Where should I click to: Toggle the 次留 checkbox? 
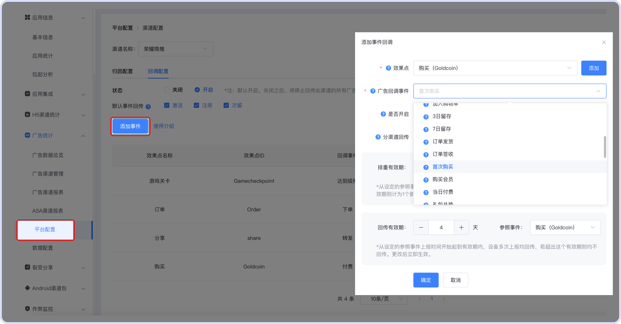[226, 105]
